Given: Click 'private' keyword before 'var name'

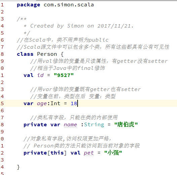Looking at the screenshot, I should pos(35,125).
